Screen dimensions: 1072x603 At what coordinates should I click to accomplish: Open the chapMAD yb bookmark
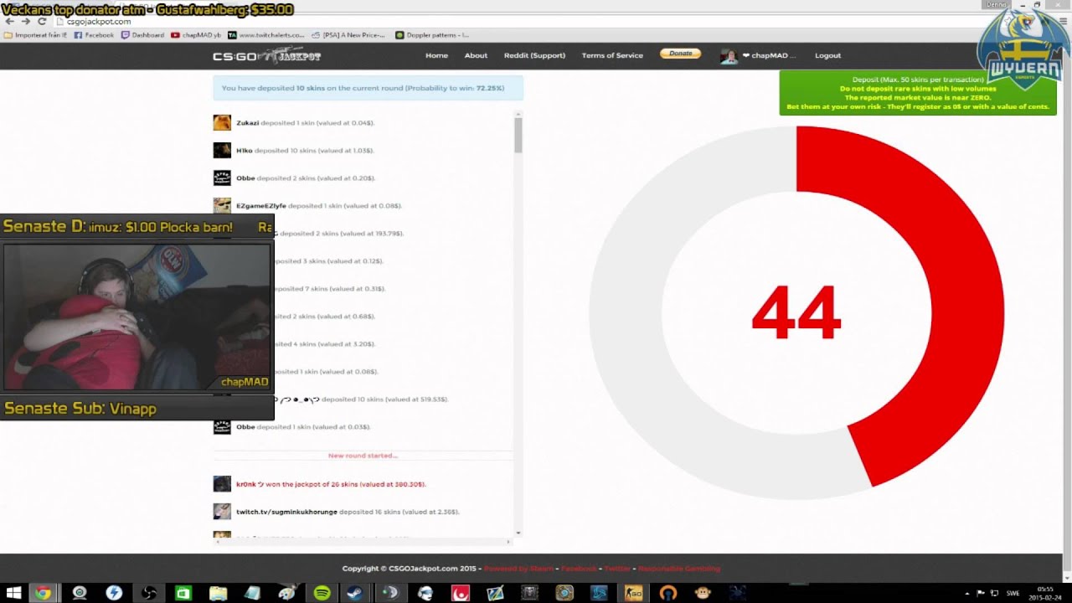click(196, 35)
